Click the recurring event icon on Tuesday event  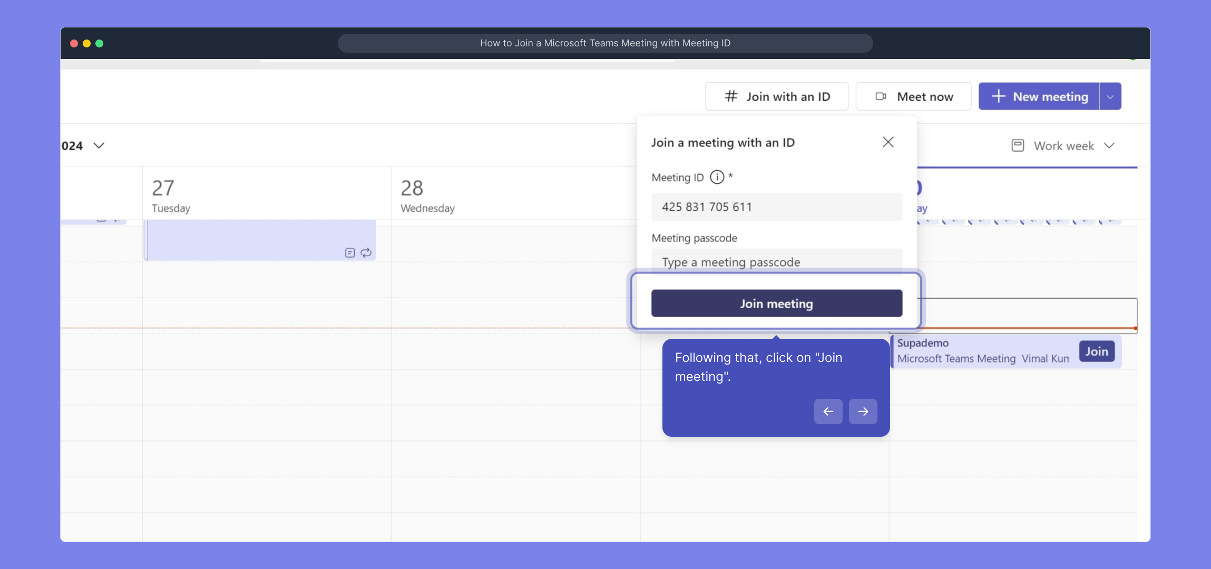coord(366,253)
